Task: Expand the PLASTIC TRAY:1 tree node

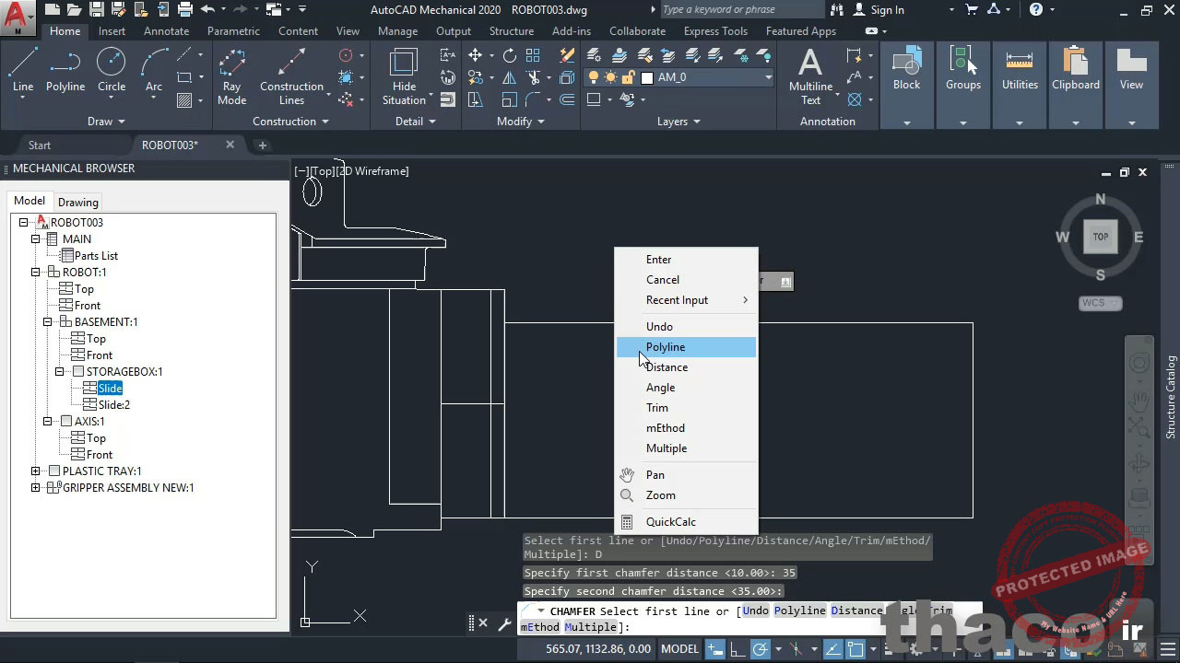Action: point(36,471)
